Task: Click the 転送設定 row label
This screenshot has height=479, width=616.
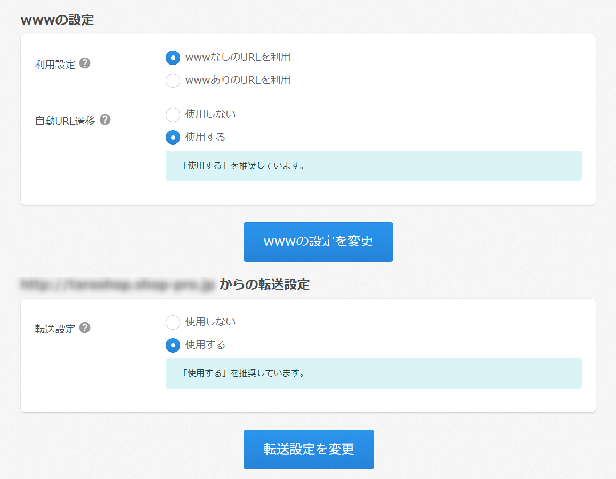Action: click(55, 329)
